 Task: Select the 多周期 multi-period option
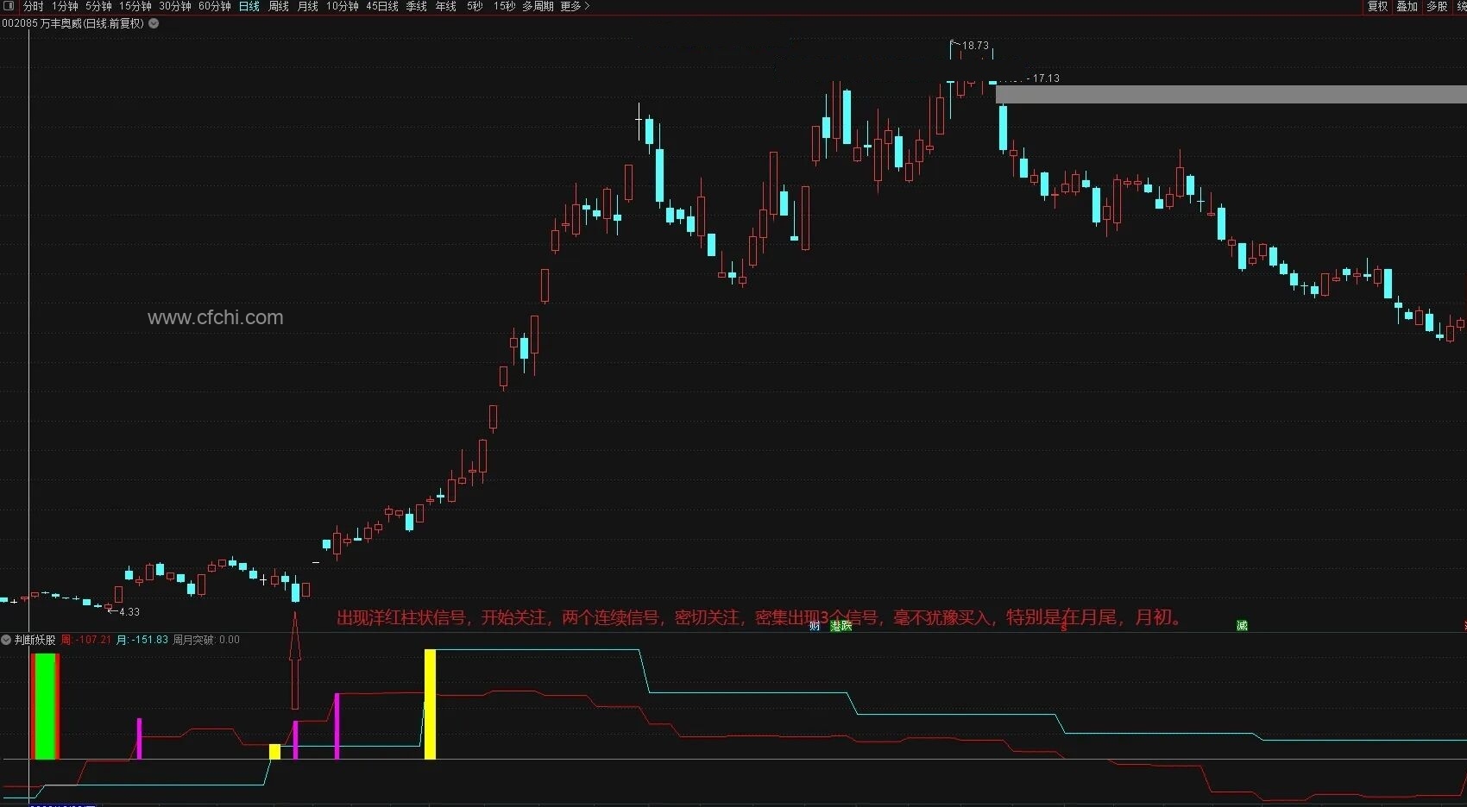click(x=538, y=6)
